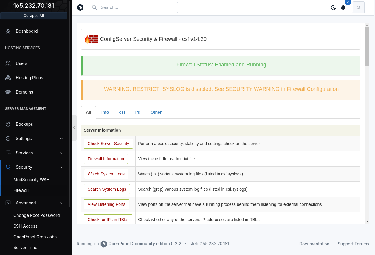The image size is (375, 255).
Task: Toggle dark mode moon icon
Action: 334,8
